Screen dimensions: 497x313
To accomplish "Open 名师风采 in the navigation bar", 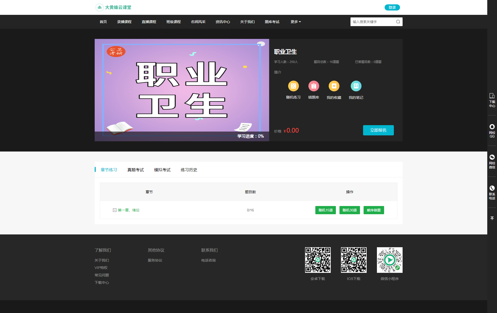I will tap(198, 22).
